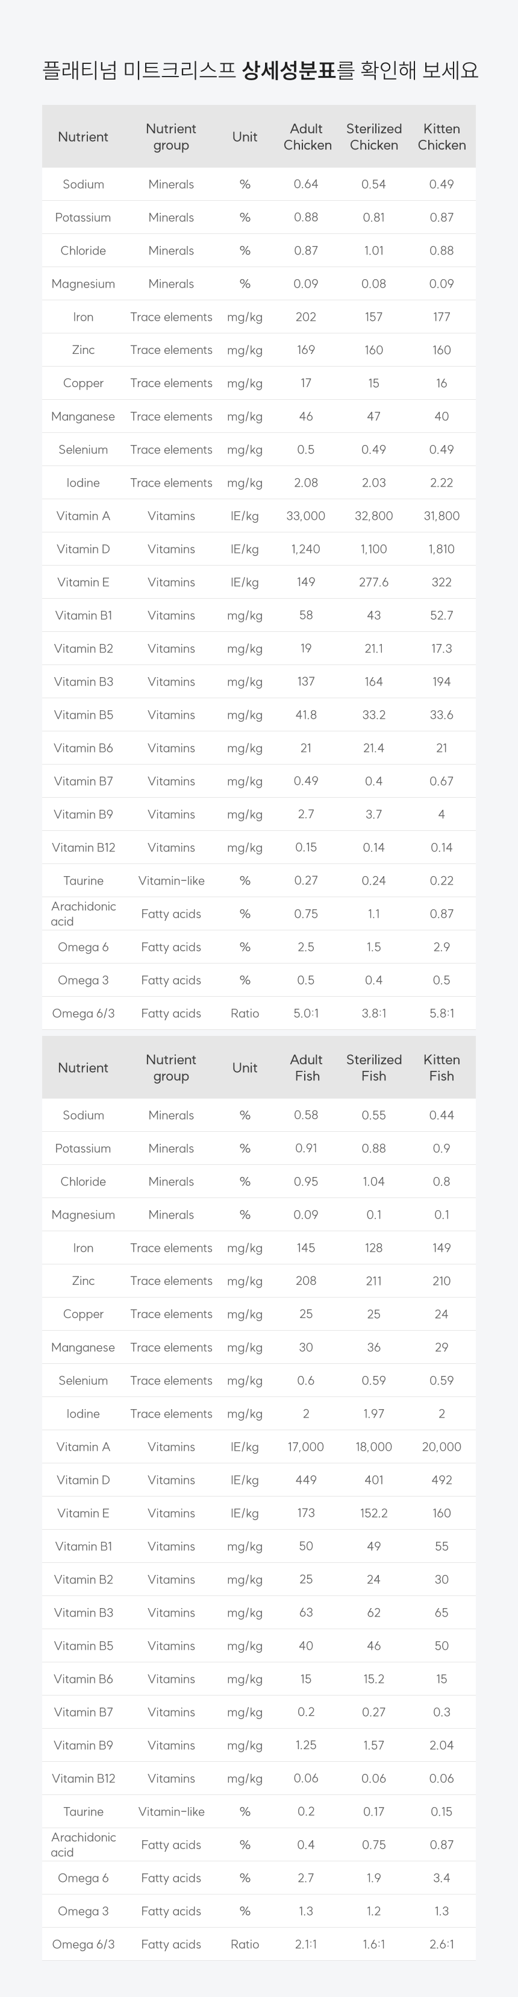
Task: Select the Vitamin E value 277.6
Action: [x=373, y=582]
